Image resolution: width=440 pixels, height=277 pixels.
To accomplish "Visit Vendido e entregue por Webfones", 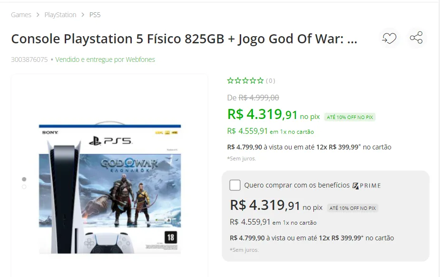I will pyautogui.click(x=104, y=59).
